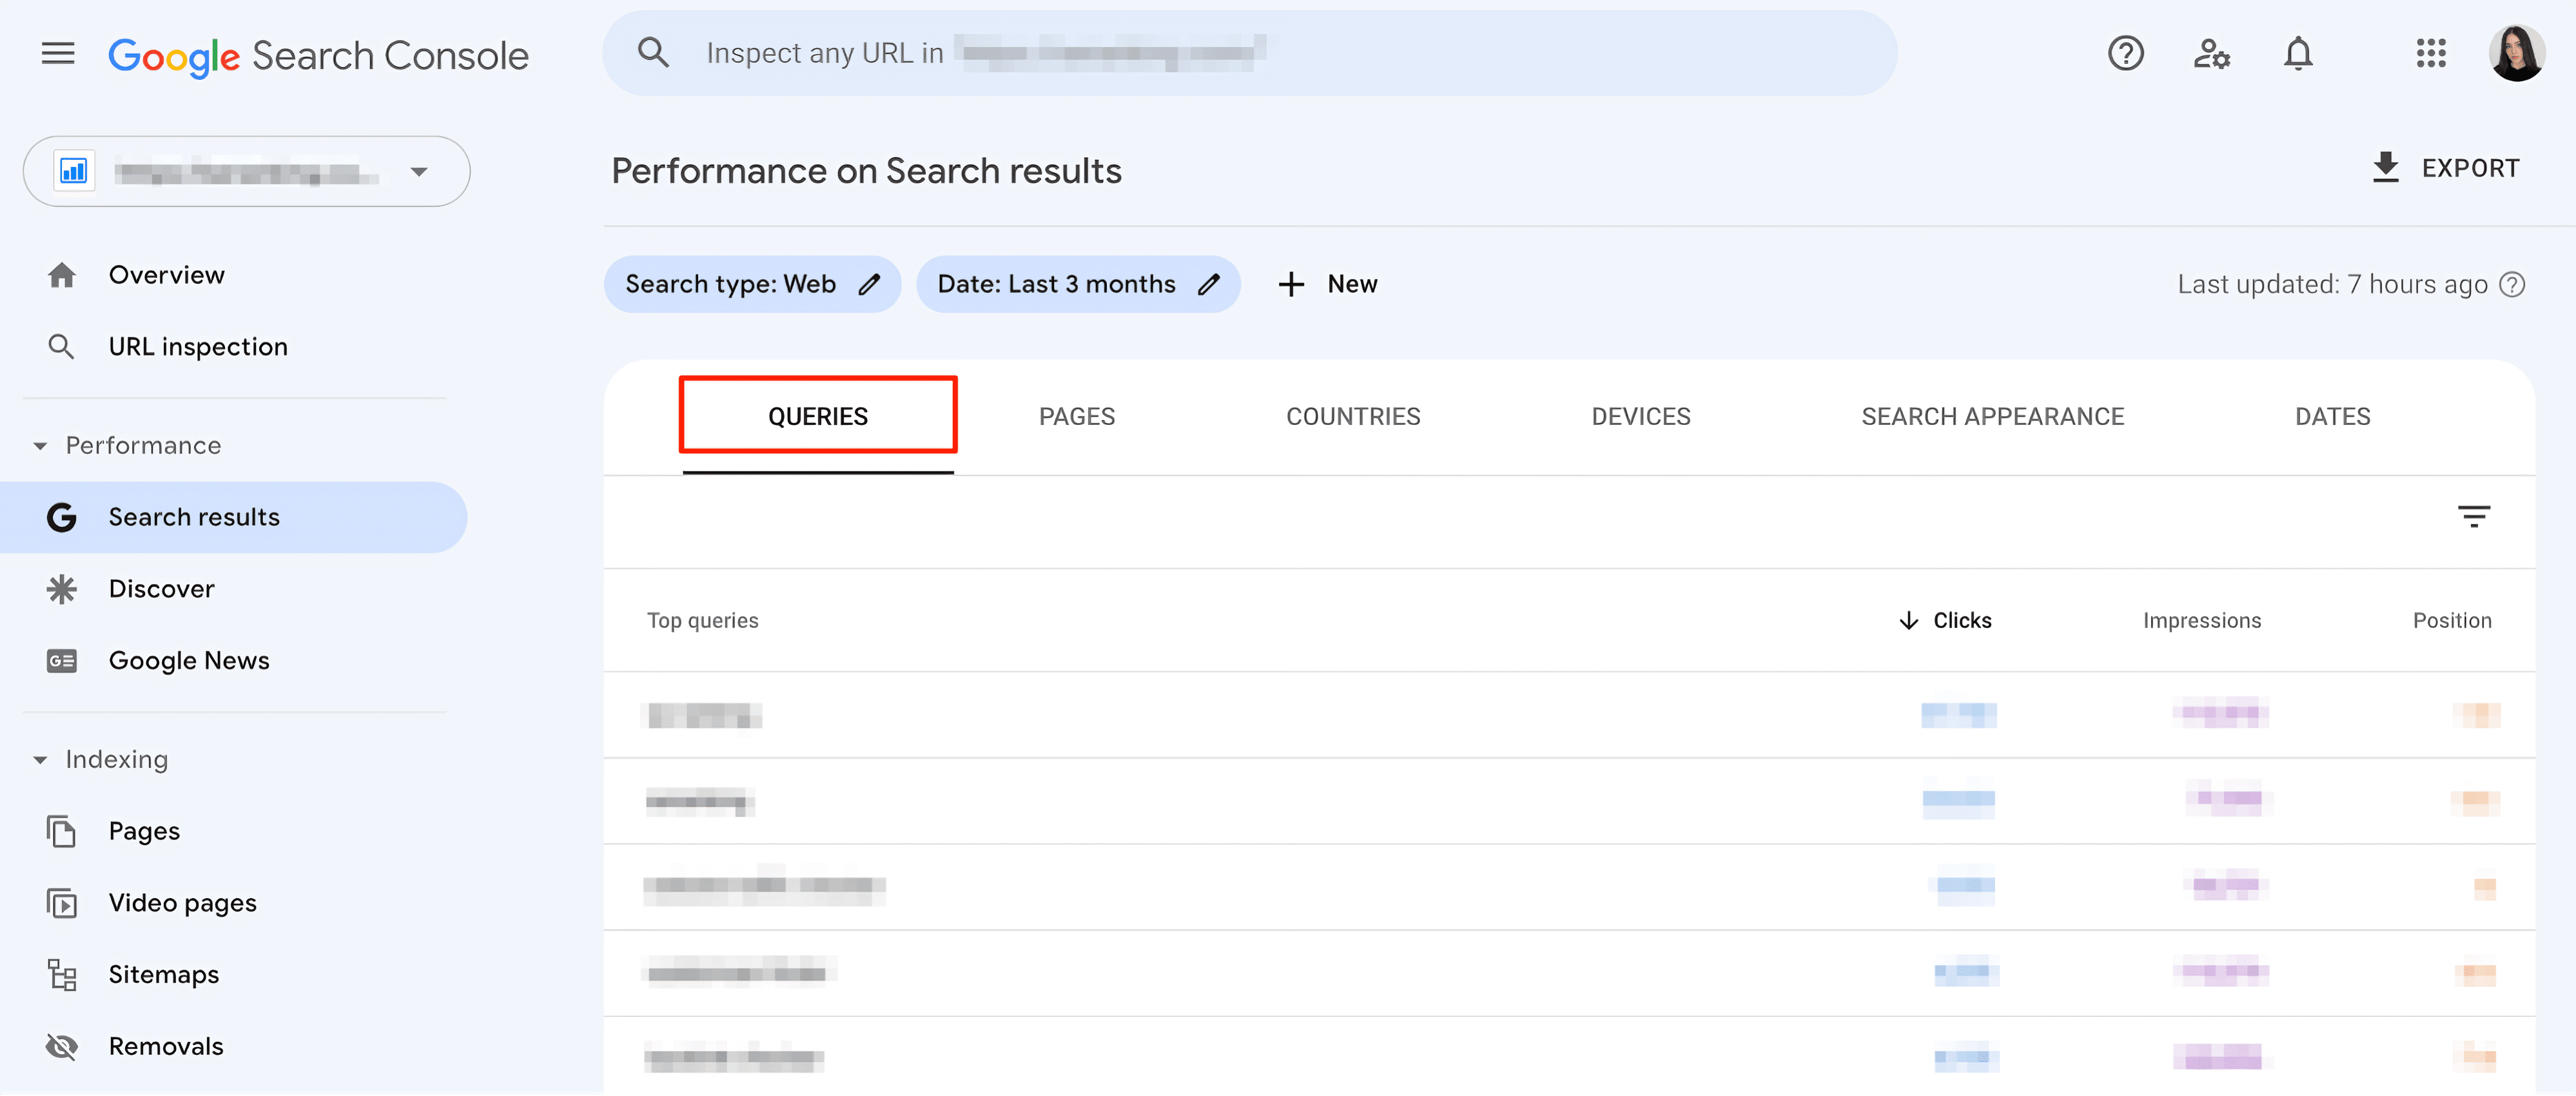
Task: Open the table filter rows icon
Action: coord(2473,517)
